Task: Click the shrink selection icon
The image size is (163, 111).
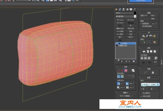Action: (x=122, y=76)
